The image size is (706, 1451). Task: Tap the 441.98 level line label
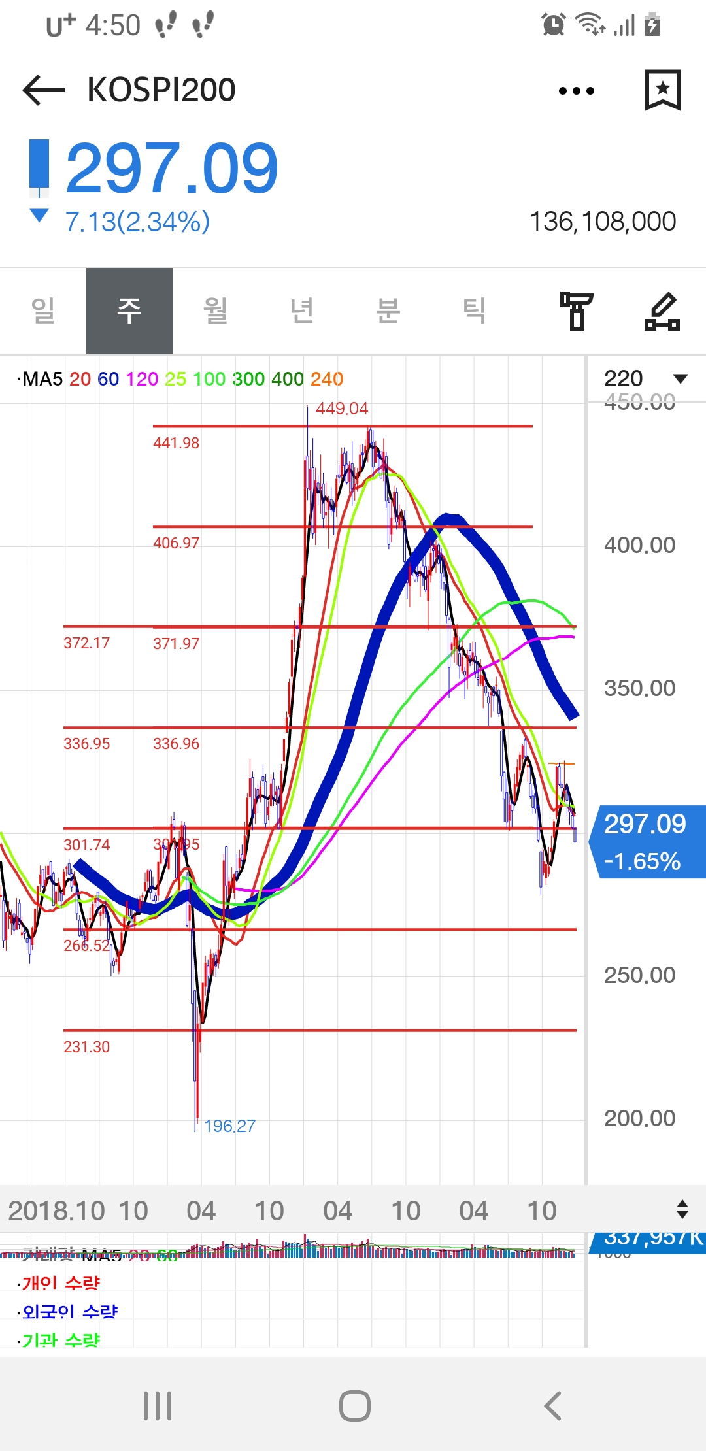(176, 443)
